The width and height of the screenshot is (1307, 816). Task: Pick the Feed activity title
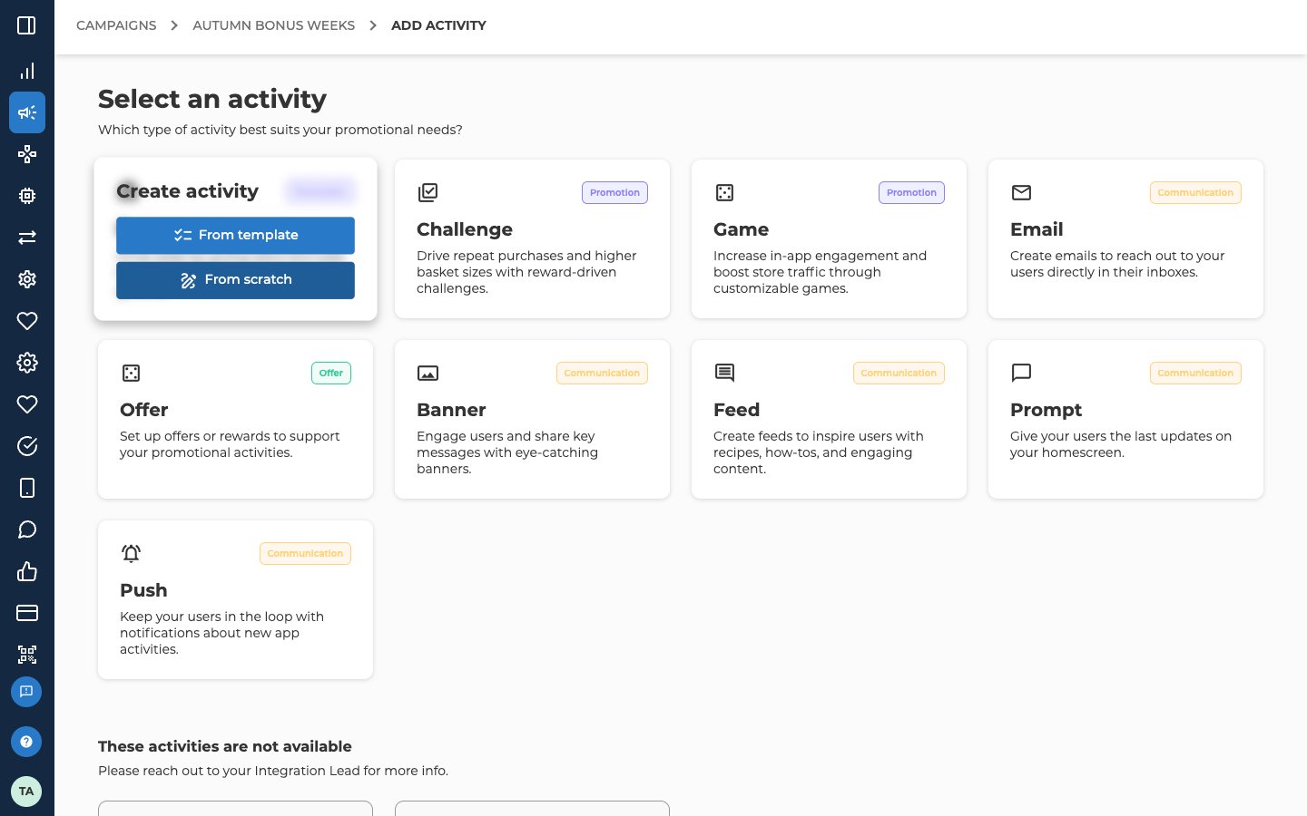point(736,410)
